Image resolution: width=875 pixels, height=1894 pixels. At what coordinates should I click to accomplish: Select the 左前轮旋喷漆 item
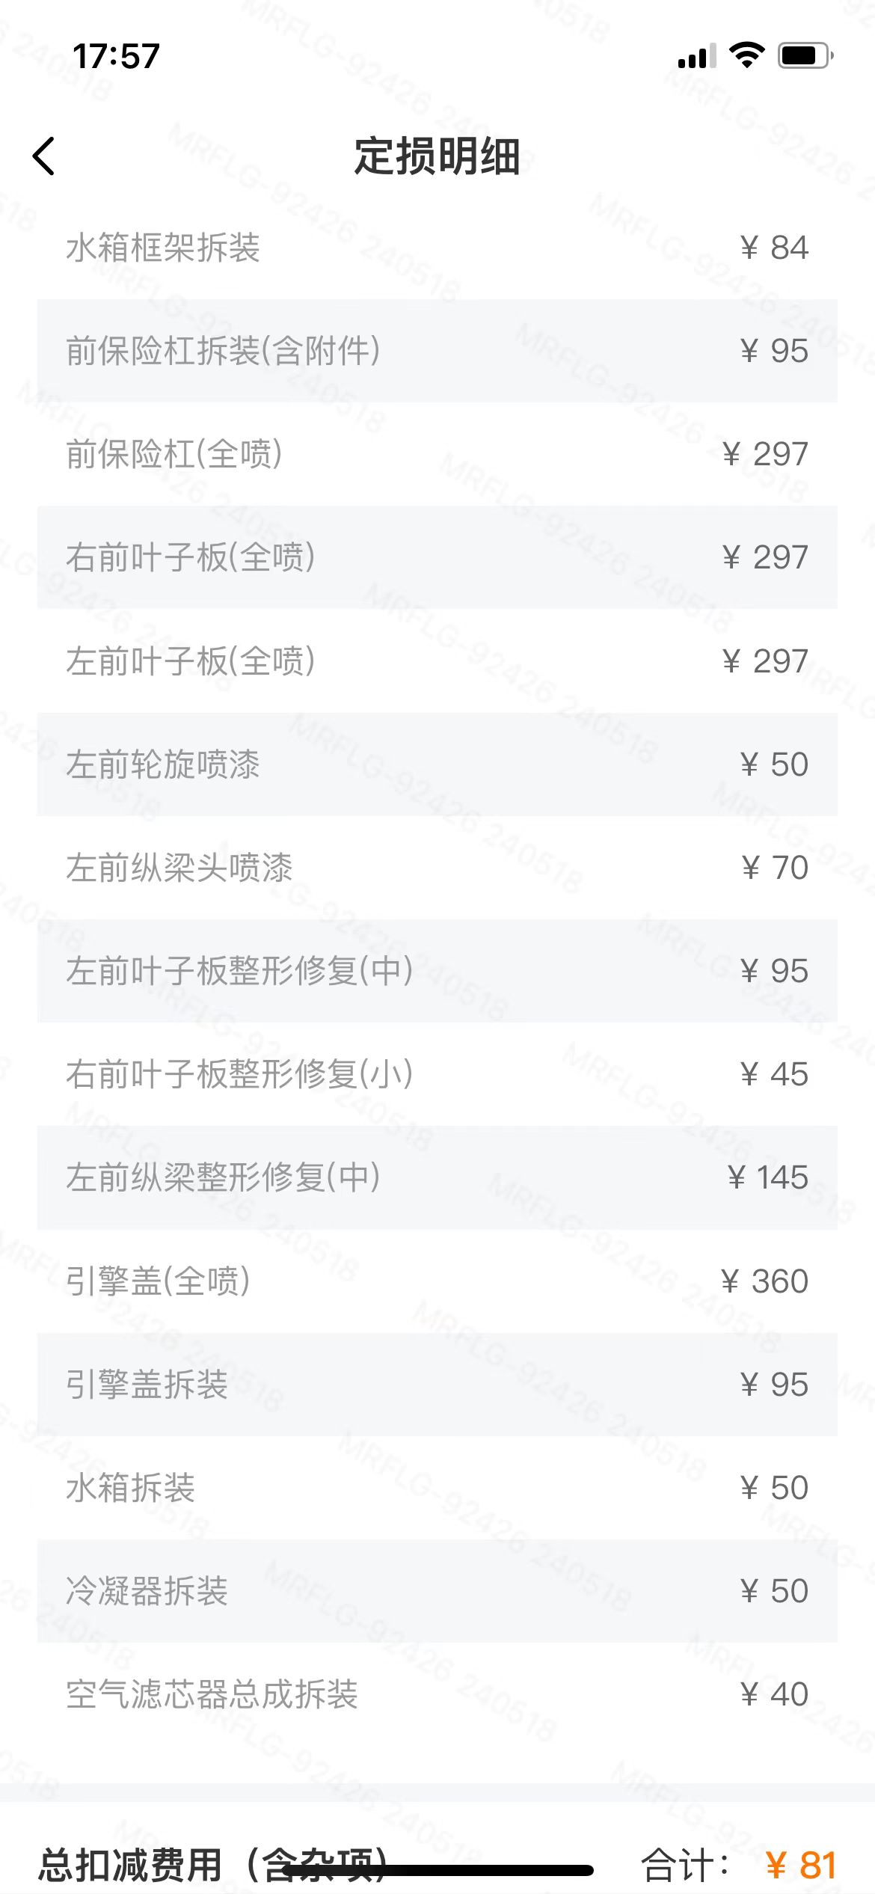pyautogui.click(x=437, y=764)
